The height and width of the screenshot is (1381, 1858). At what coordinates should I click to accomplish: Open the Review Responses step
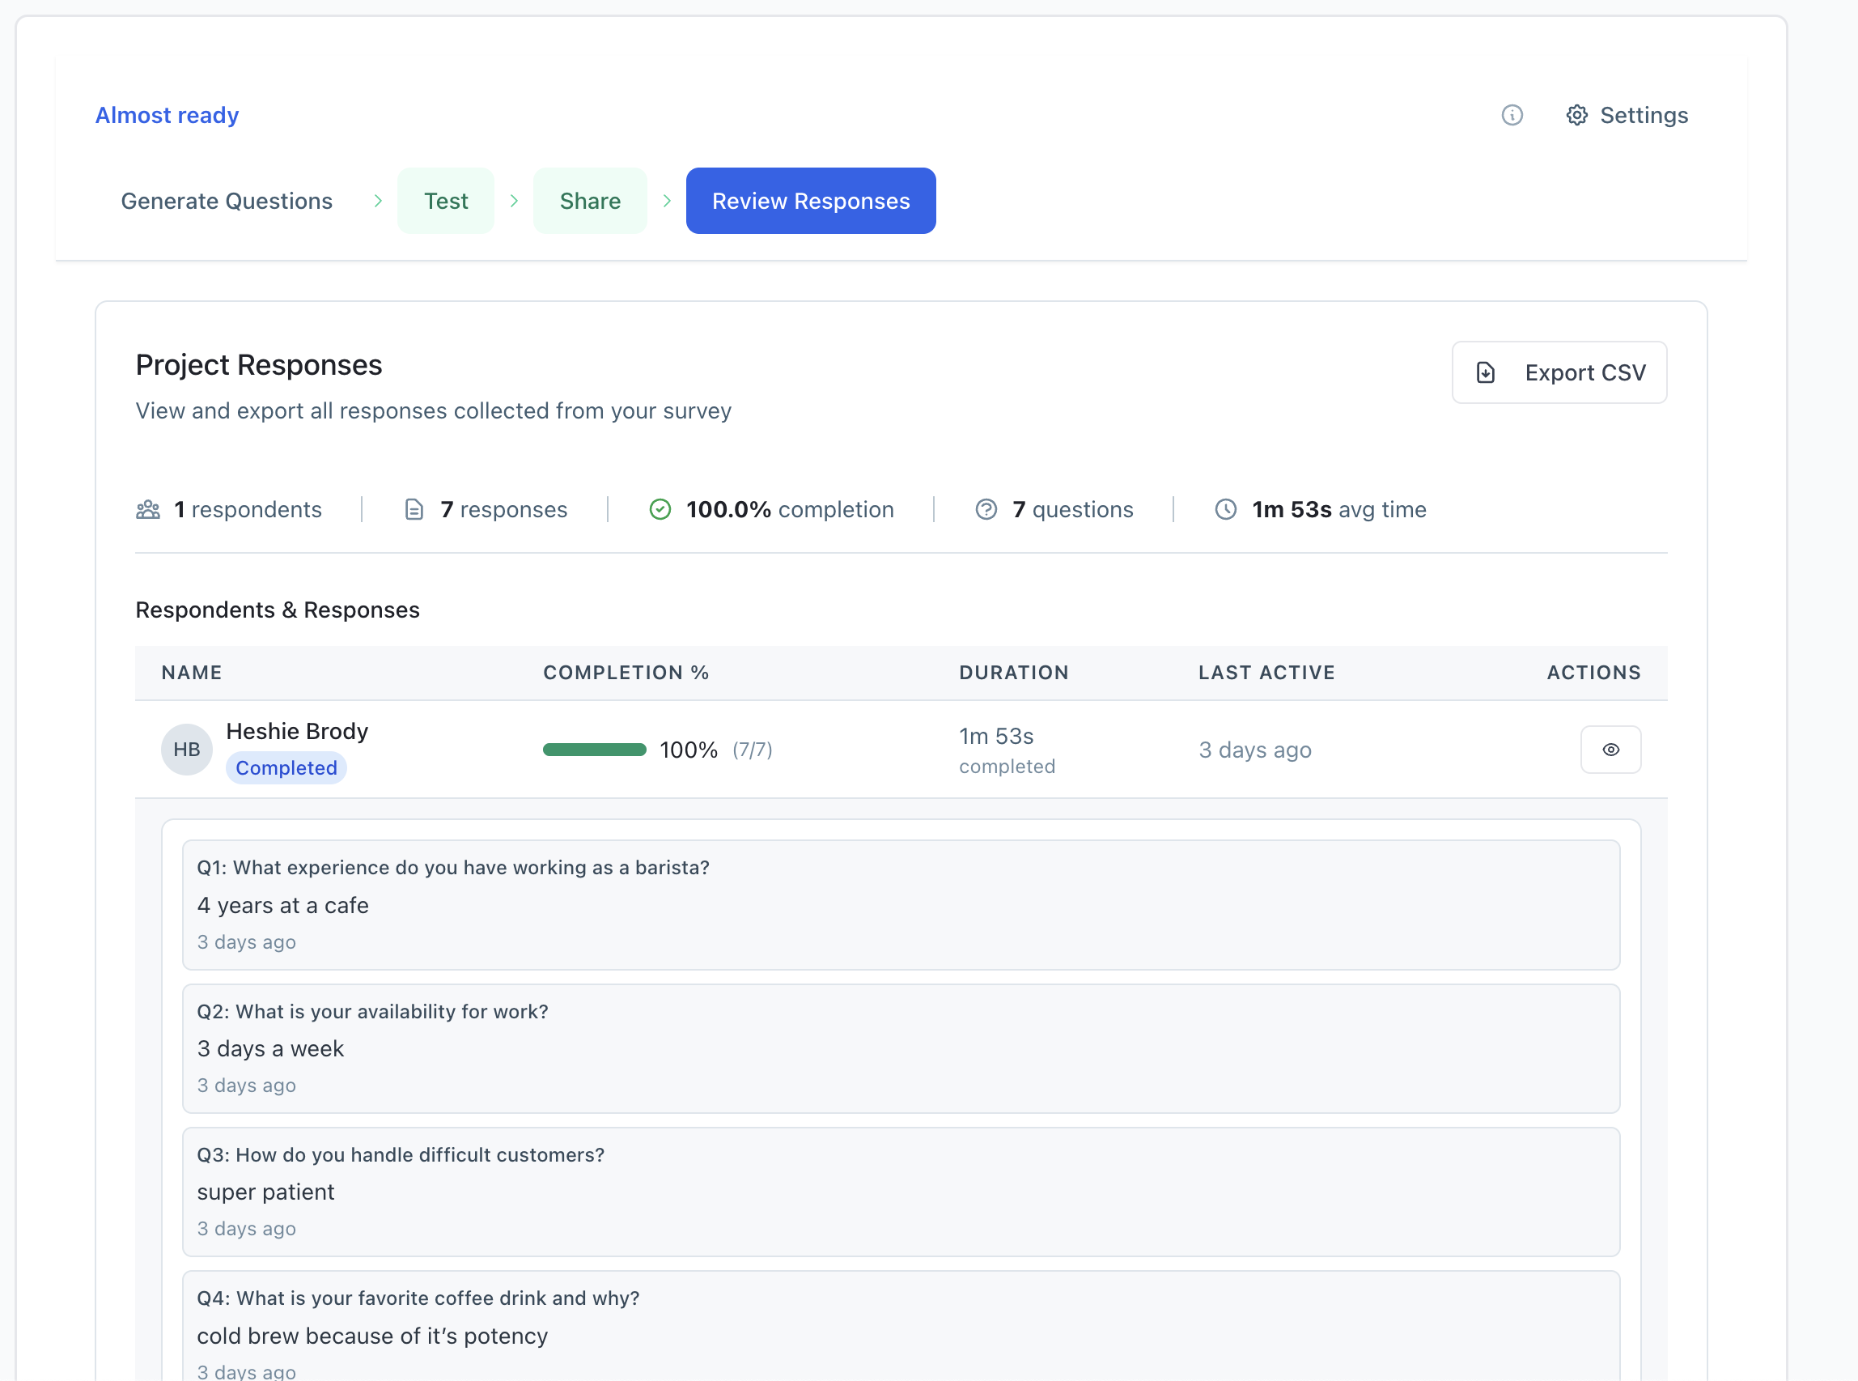pyautogui.click(x=810, y=201)
